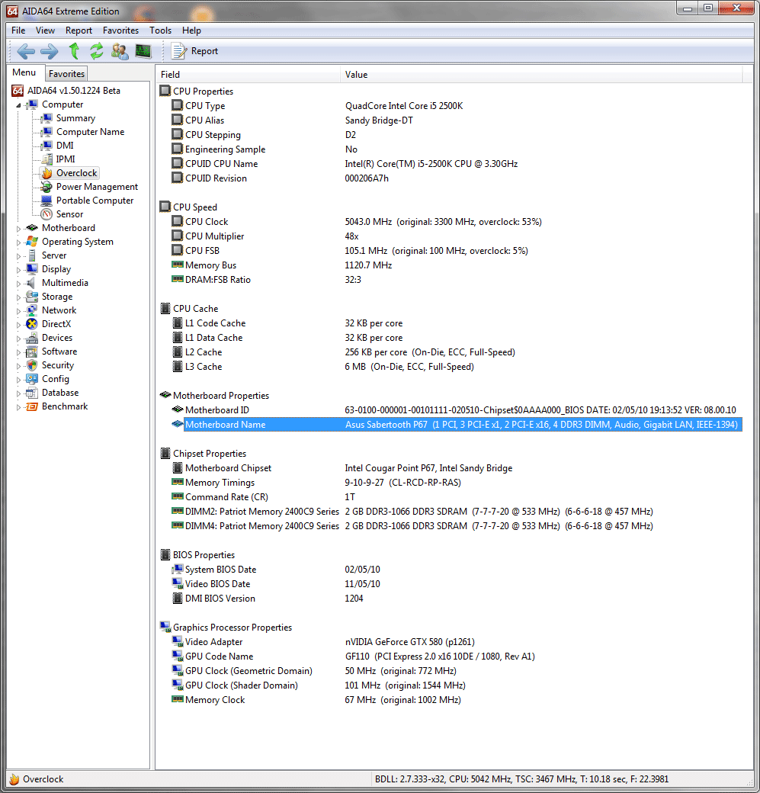Click the Field column header

pyautogui.click(x=248, y=75)
